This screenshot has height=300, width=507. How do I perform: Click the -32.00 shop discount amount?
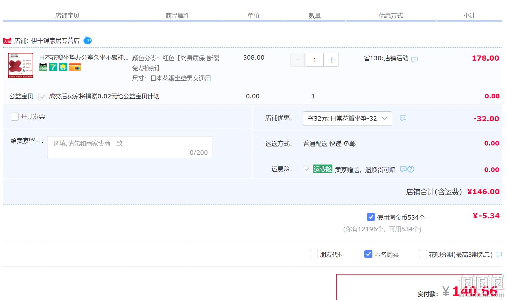[x=486, y=119]
